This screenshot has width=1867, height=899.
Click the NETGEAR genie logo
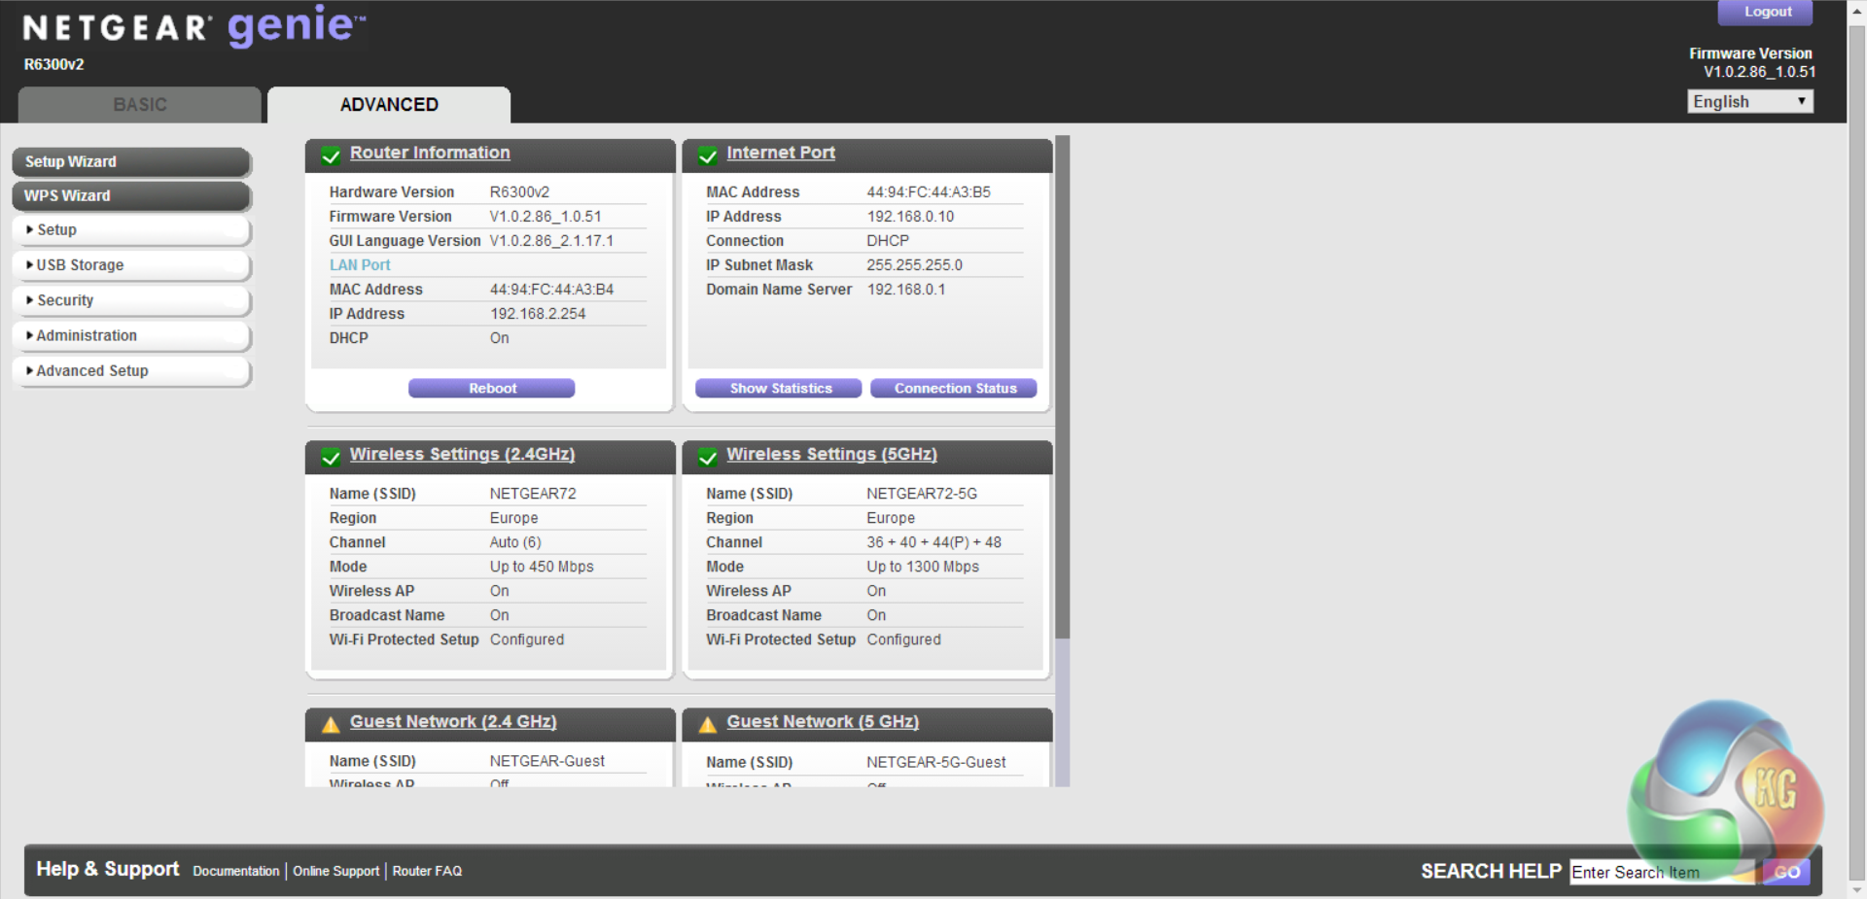tap(194, 26)
